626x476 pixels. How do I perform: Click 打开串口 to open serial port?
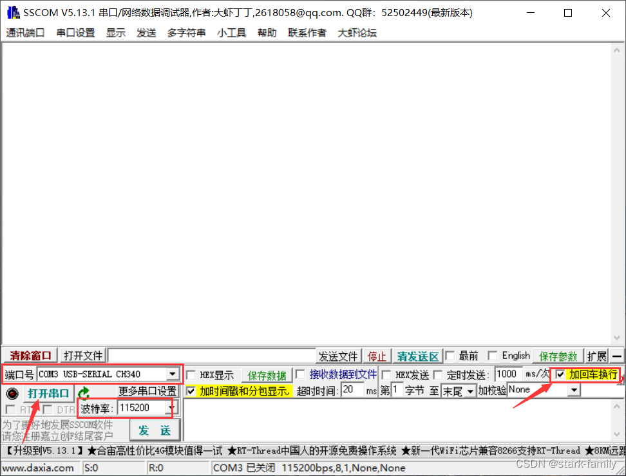(x=48, y=393)
